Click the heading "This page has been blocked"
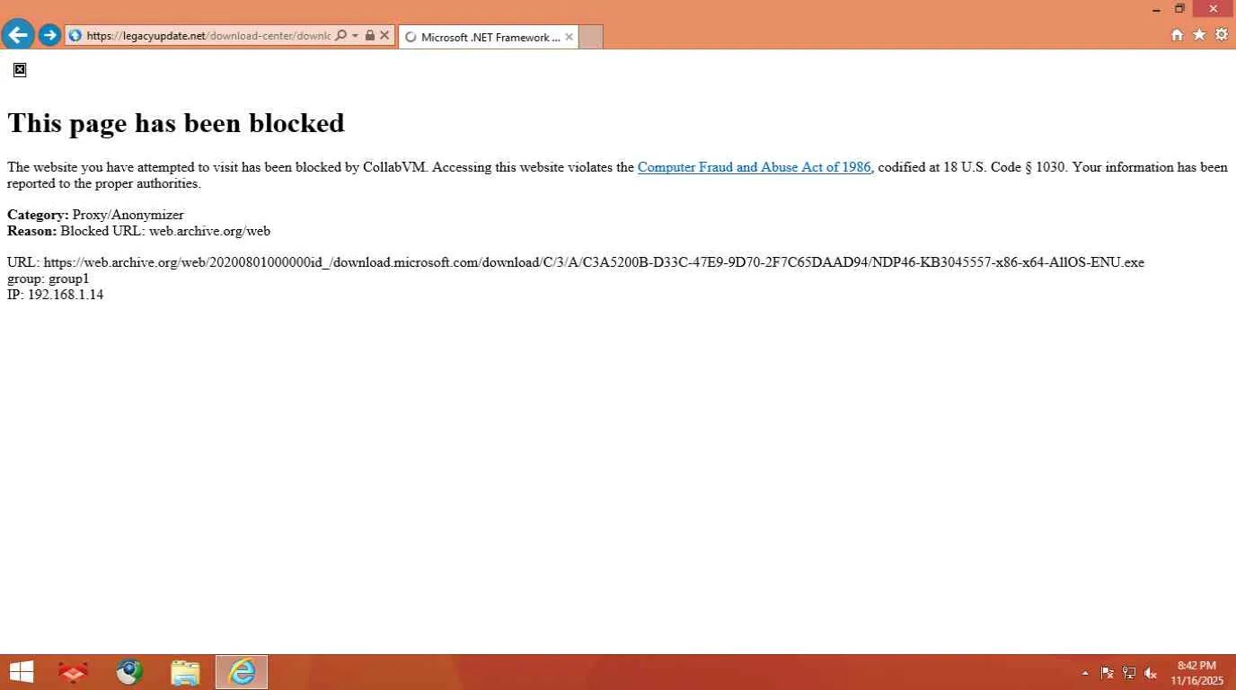Screen dimensions: 1236x690 coord(176,123)
